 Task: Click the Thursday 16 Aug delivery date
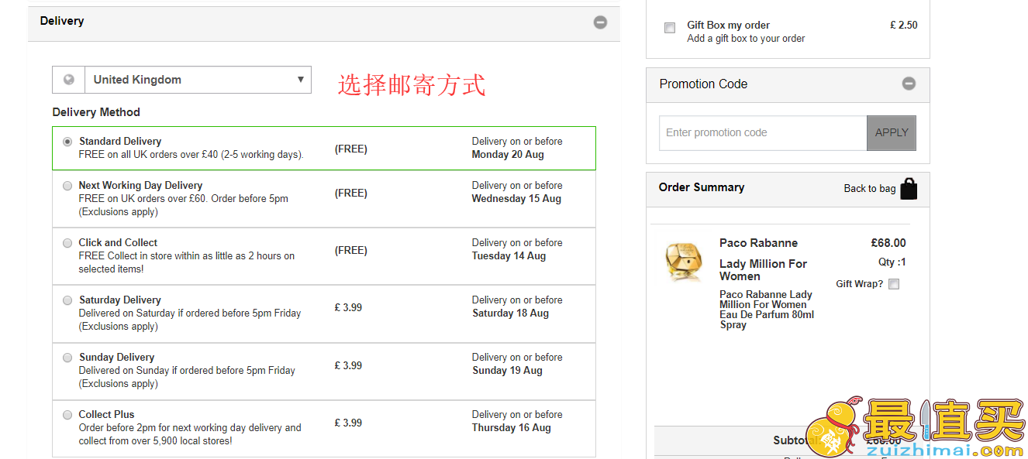tap(512, 428)
